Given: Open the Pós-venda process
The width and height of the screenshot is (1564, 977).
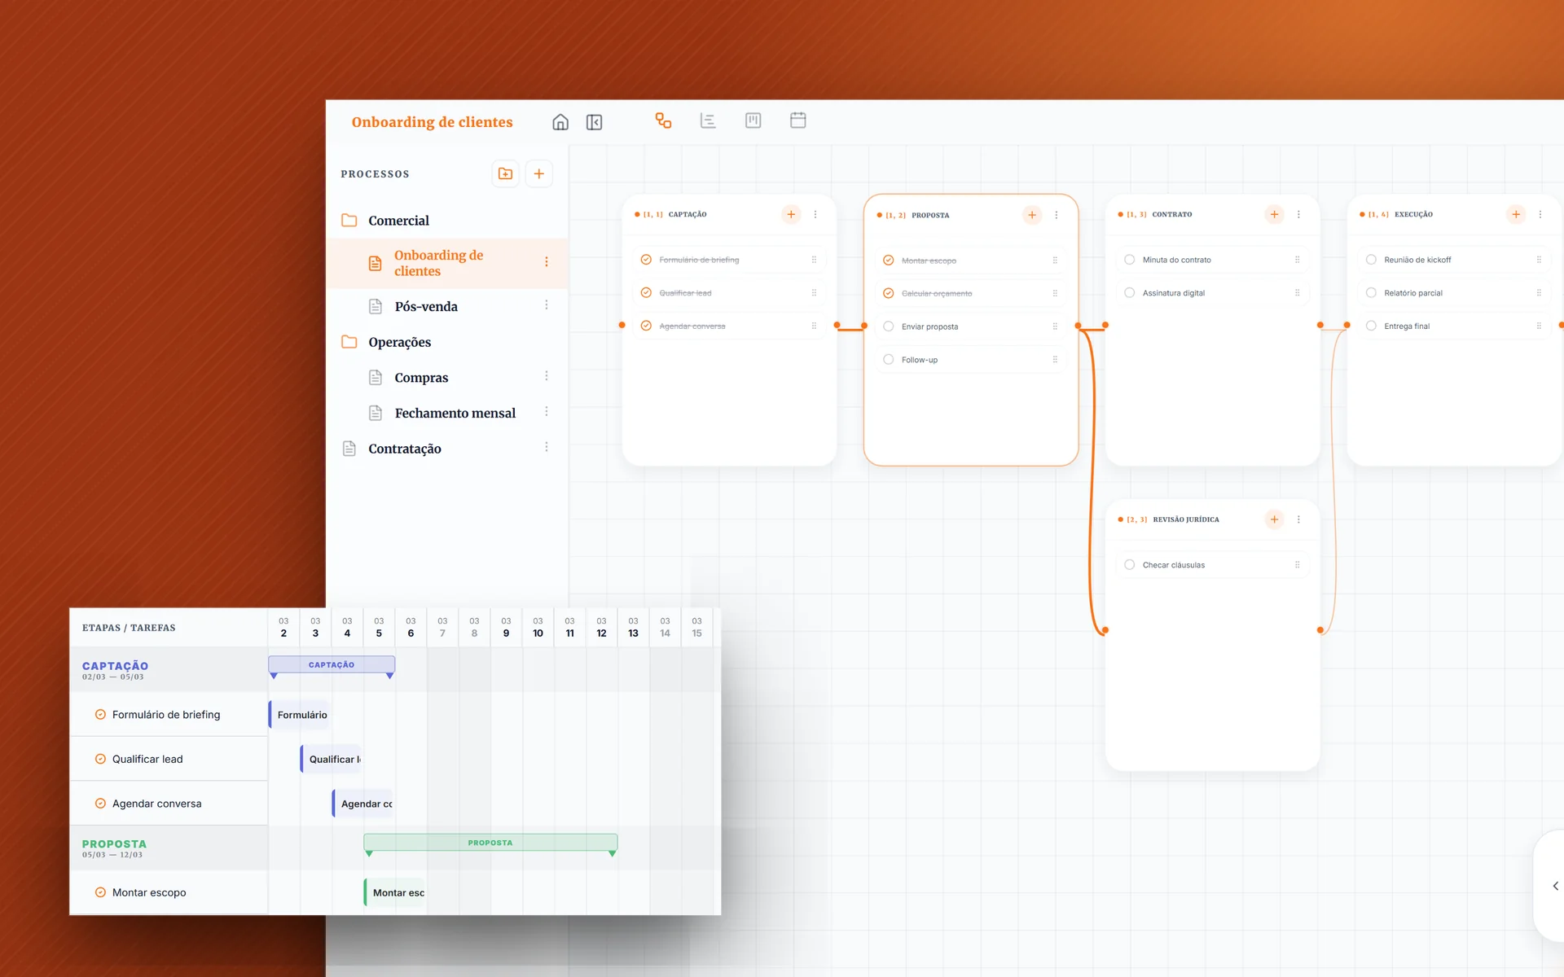Looking at the screenshot, I should pyautogui.click(x=446, y=306).
